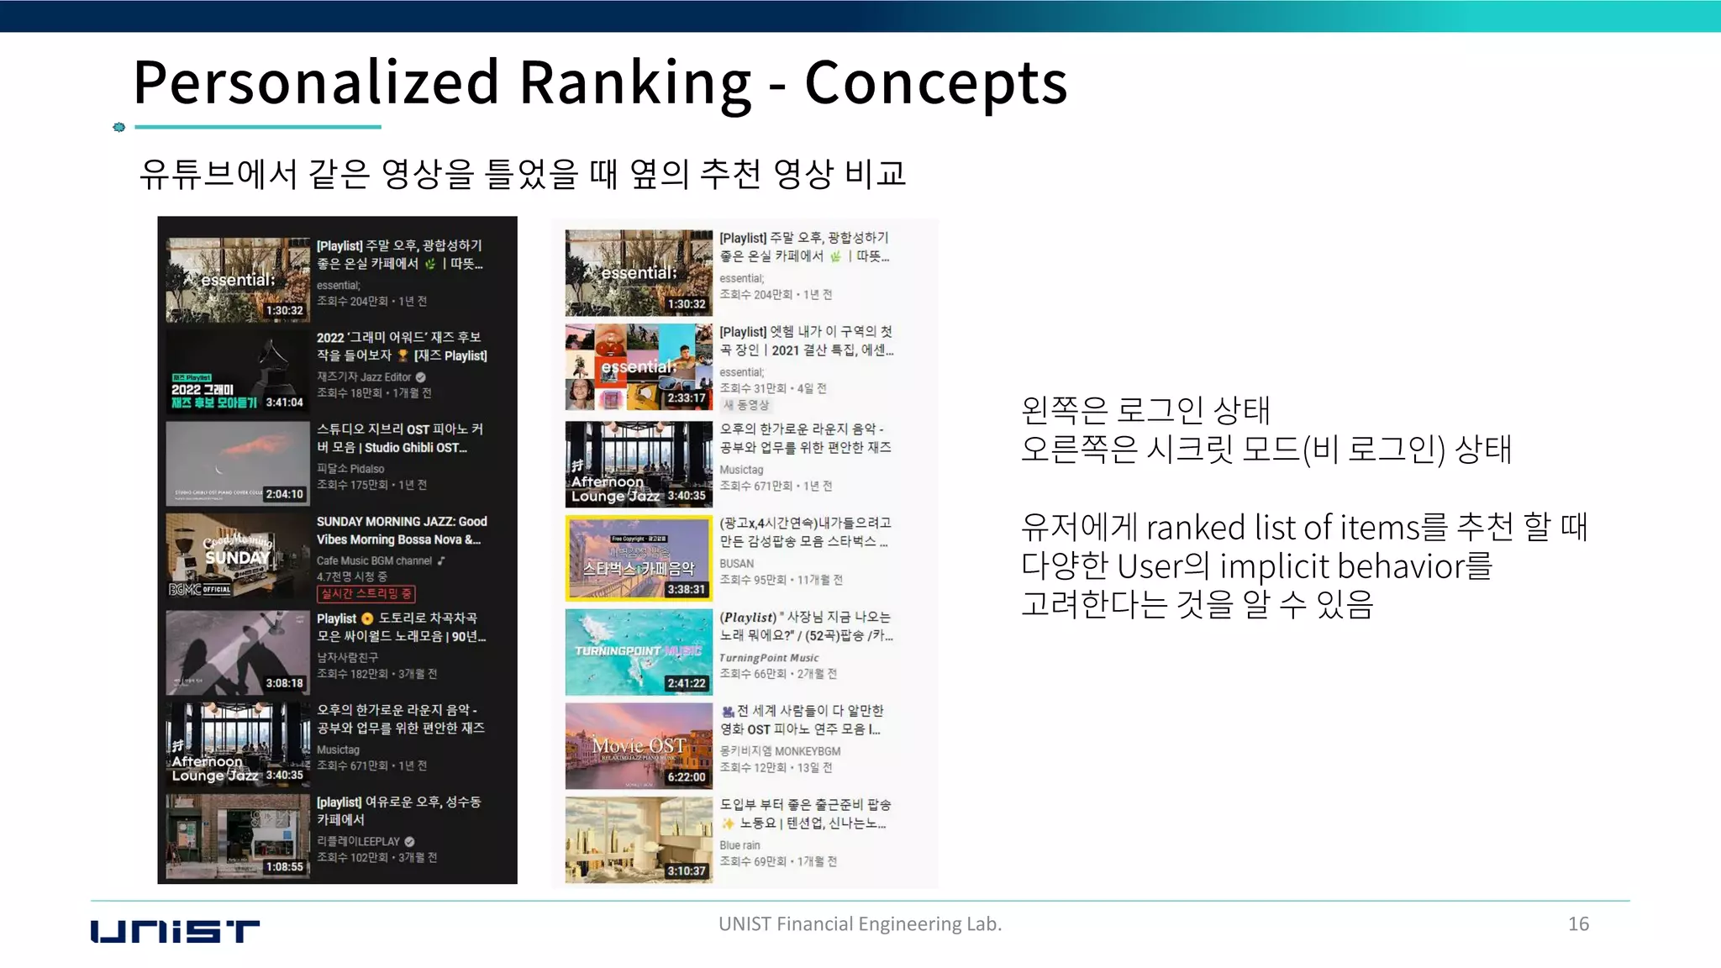1721x968 pixels.
Task: Click the '실시간 스트리밍 중' live badge
Action: tap(366, 593)
